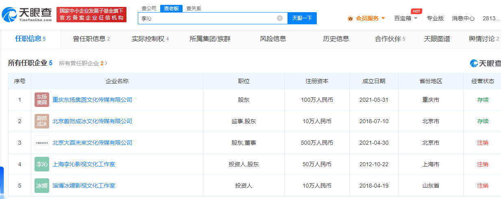
Task: Click the 注册资本 column header
Action: tap(317, 81)
